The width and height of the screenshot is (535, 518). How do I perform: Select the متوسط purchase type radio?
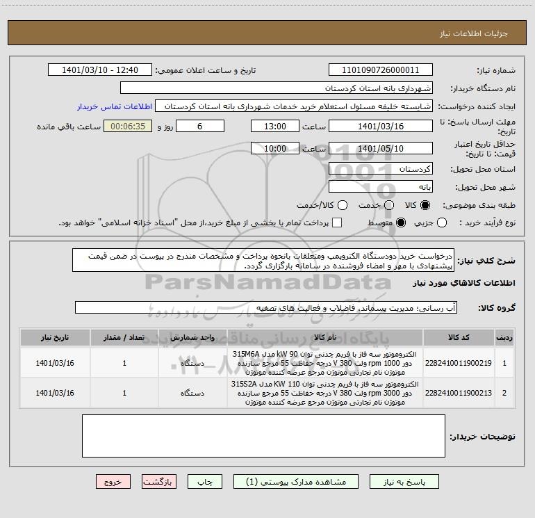pos(401,222)
